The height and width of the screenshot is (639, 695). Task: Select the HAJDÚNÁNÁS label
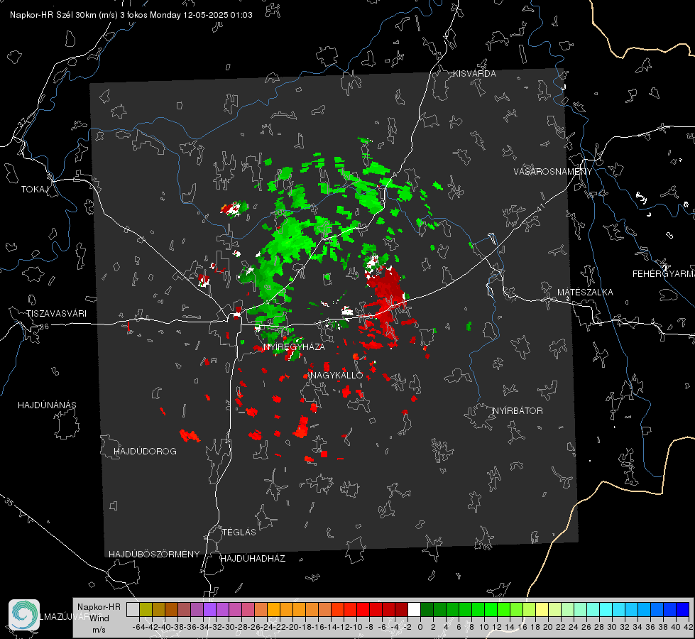click(x=47, y=405)
